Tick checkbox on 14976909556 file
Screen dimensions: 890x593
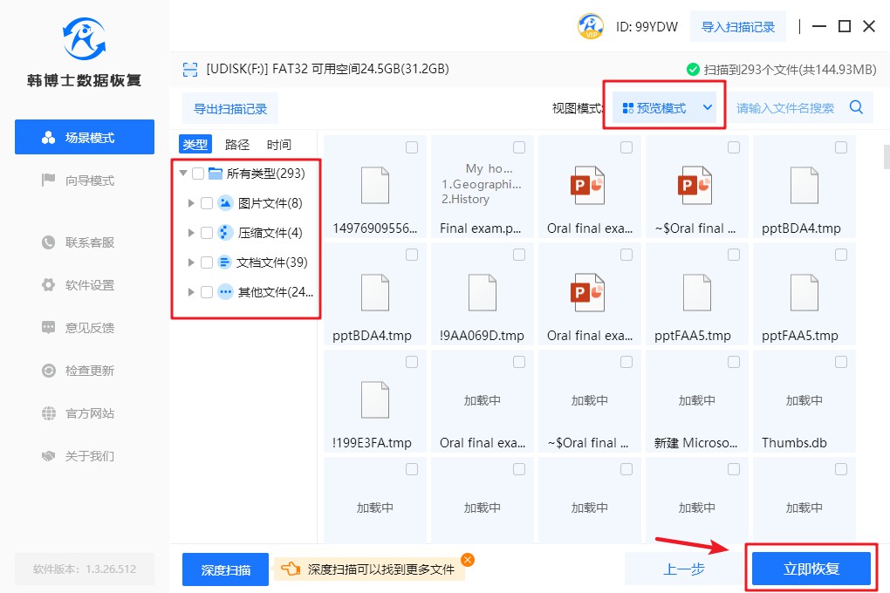click(x=412, y=147)
